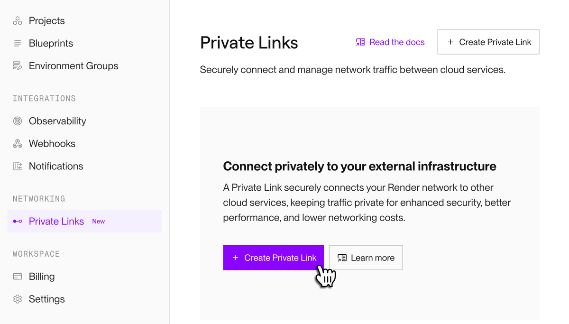Click the plus icon in Create Private Link
The width and height of the screenshot is (569, 324).
[235, 258]
